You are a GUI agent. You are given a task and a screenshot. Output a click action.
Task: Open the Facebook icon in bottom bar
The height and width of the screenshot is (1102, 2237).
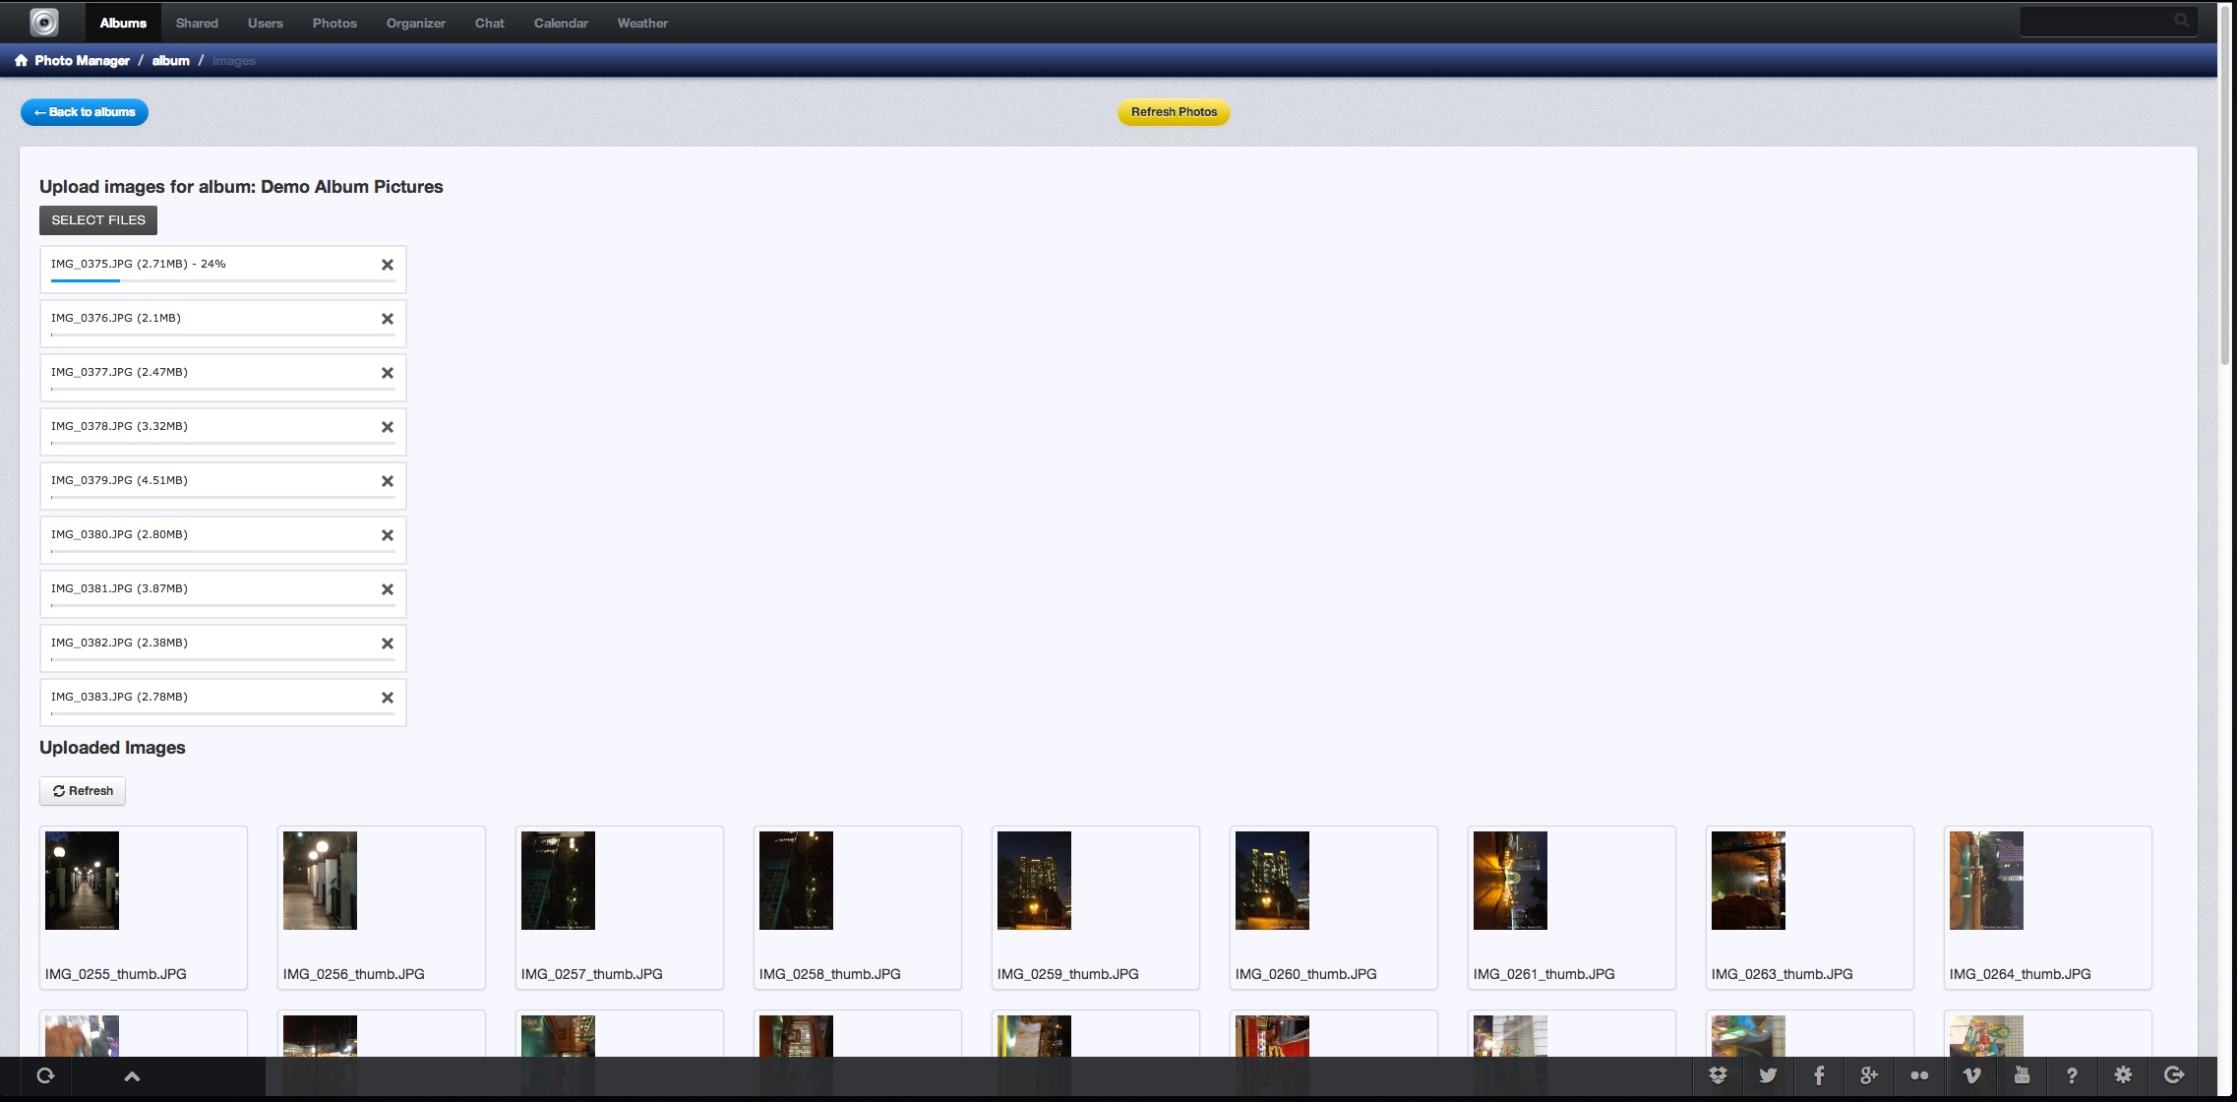pos(1819,1075)
